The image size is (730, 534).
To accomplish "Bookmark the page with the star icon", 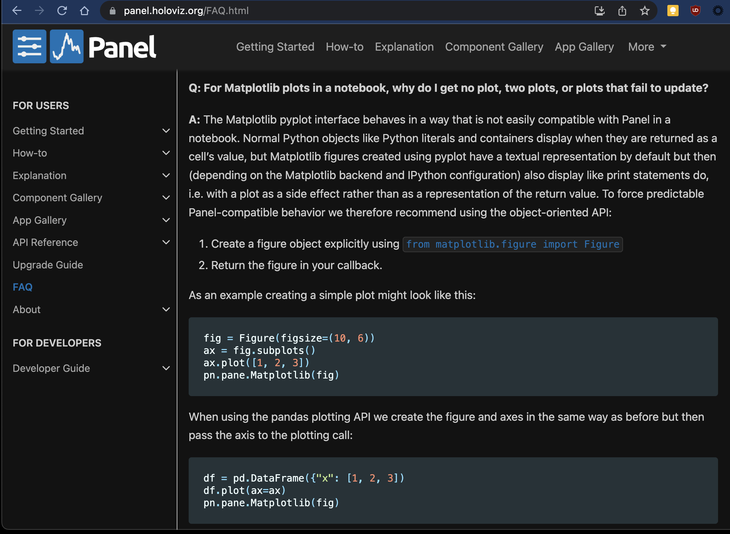I will 645,11.
